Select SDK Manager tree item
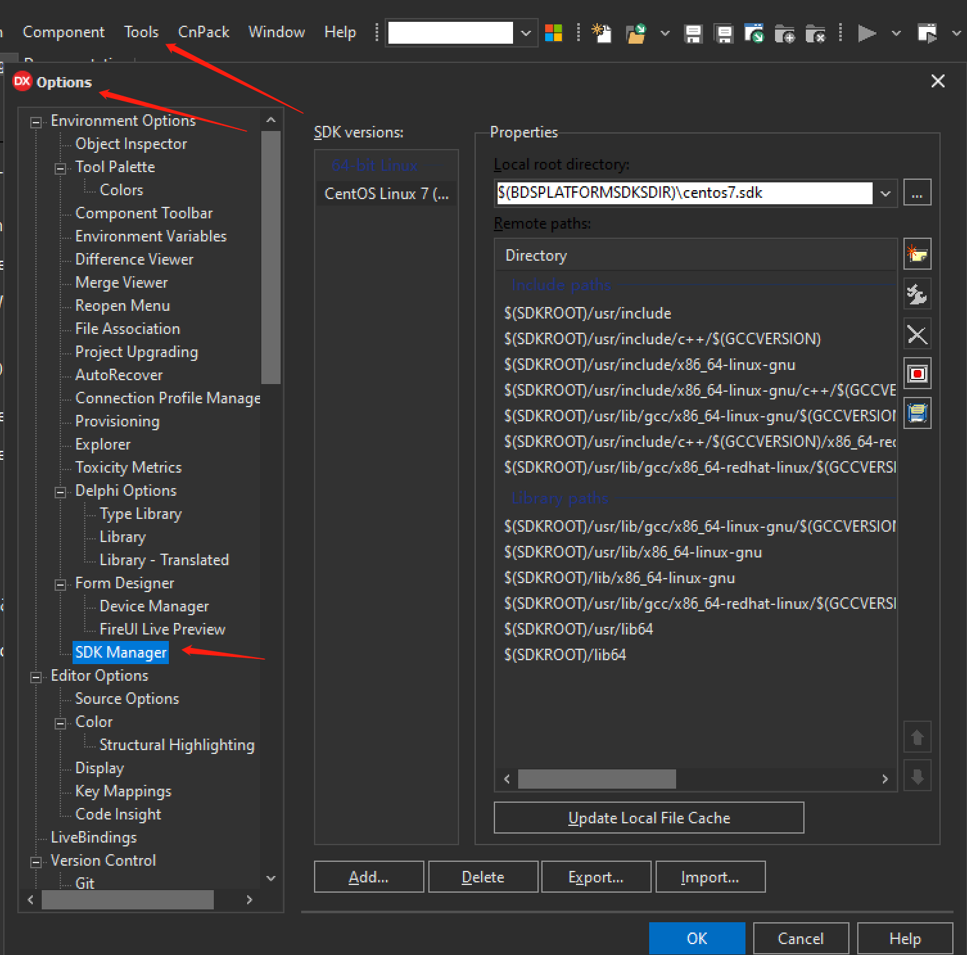Image resolution: width=967 pixels, height=955 pixels. [121, 653]
